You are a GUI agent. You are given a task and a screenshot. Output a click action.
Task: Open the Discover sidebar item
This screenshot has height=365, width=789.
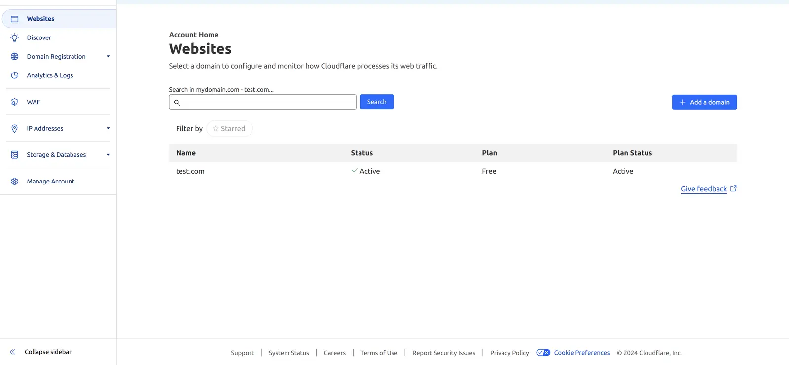pyautogui.click(x=58, y=37)
